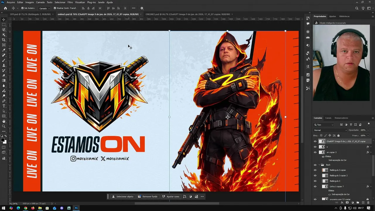Add layer style using fx button at panel bottom
Screen dimensions: 375x211
[x=342, y=203]
